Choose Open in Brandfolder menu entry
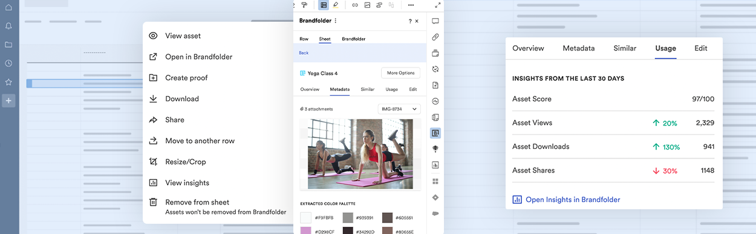Image resolution: width=756 pixels, height=234 pixels. (x=199, y=57)
